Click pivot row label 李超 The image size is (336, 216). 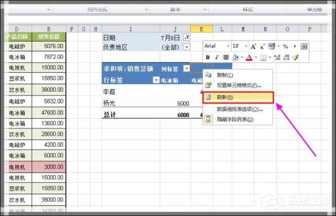click(x=109, y=92)
